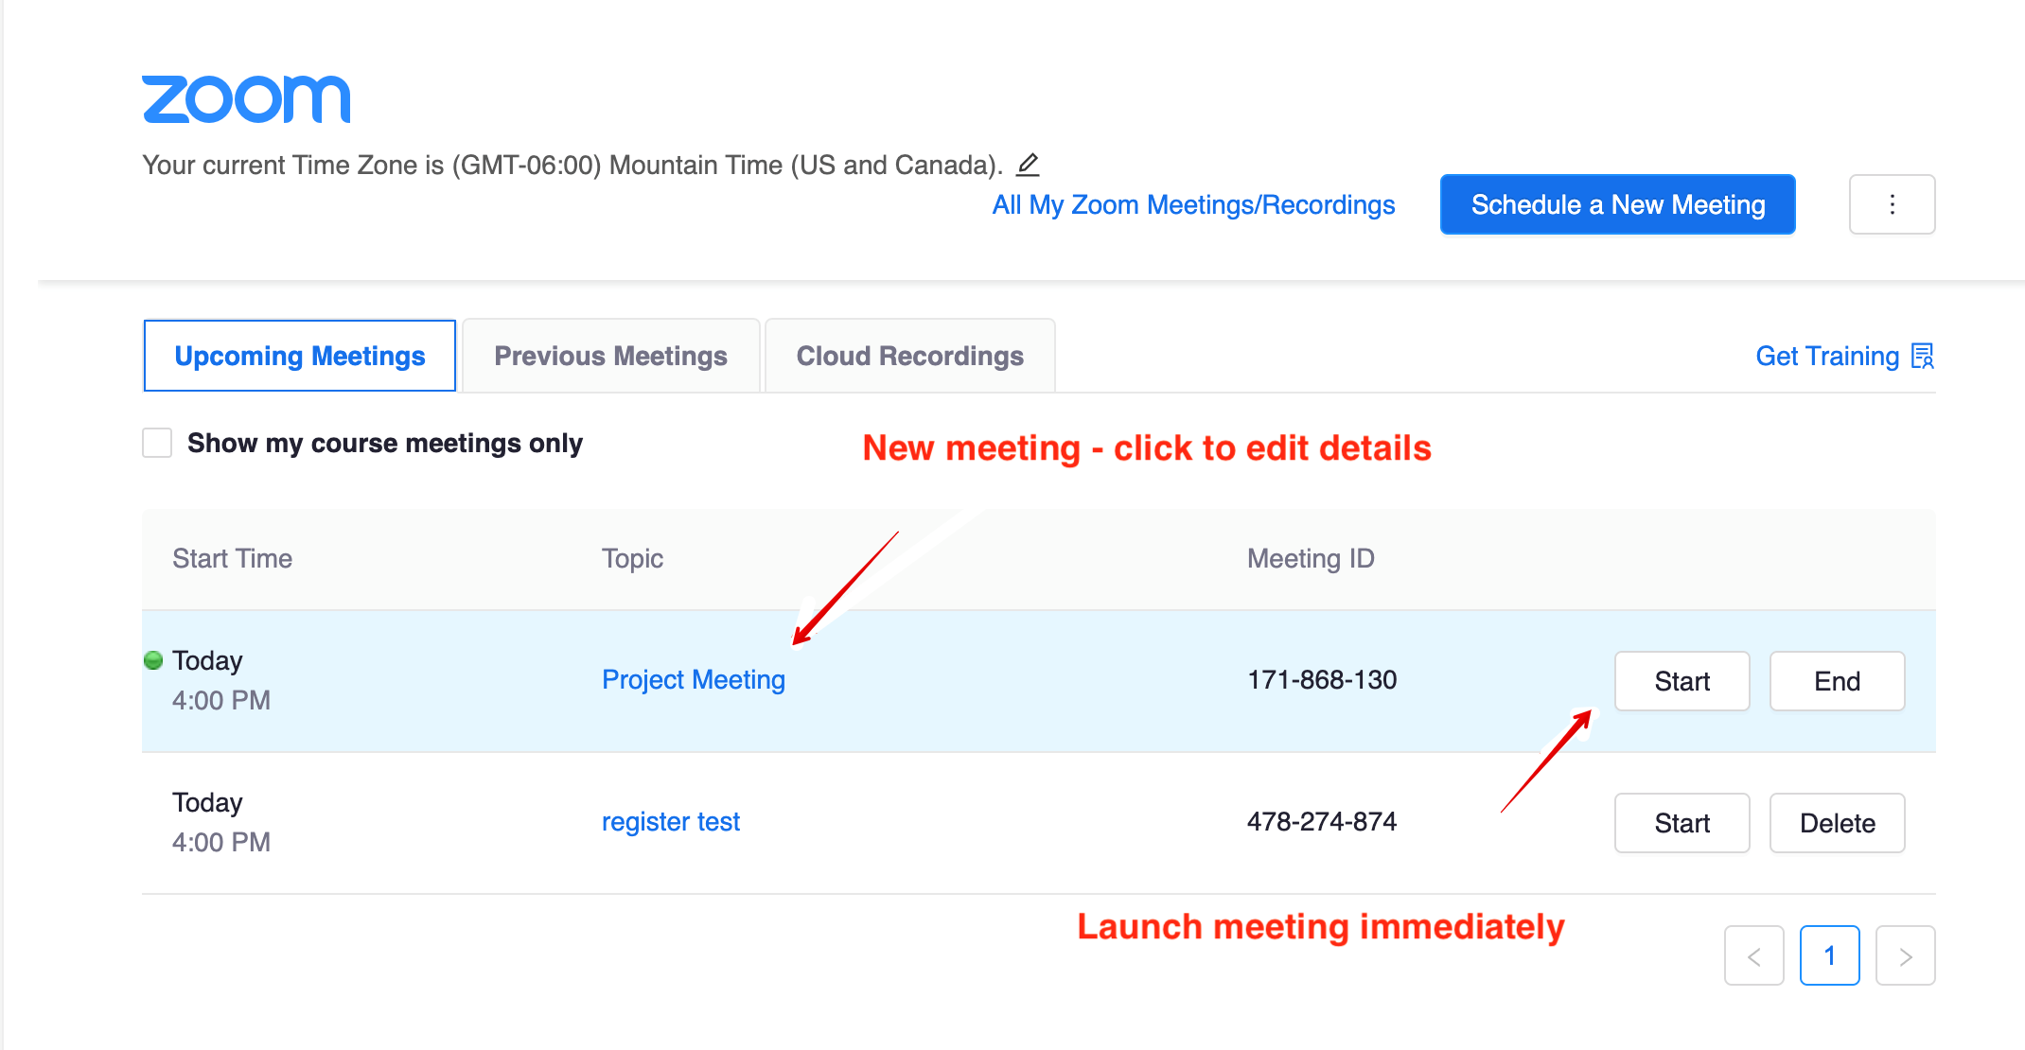Open Project Meeting topic link

(694, 680)
